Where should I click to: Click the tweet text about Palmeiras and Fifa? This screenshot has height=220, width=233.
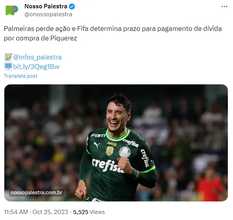[x=113, y=33]
